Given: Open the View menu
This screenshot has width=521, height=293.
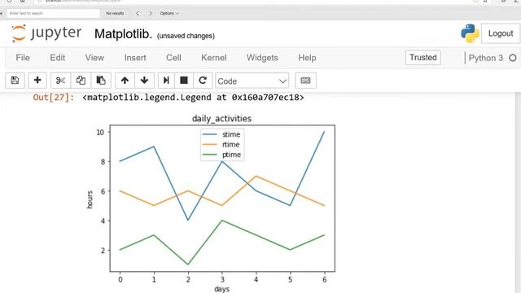Looking at the screenshot, I should point(94,58).
